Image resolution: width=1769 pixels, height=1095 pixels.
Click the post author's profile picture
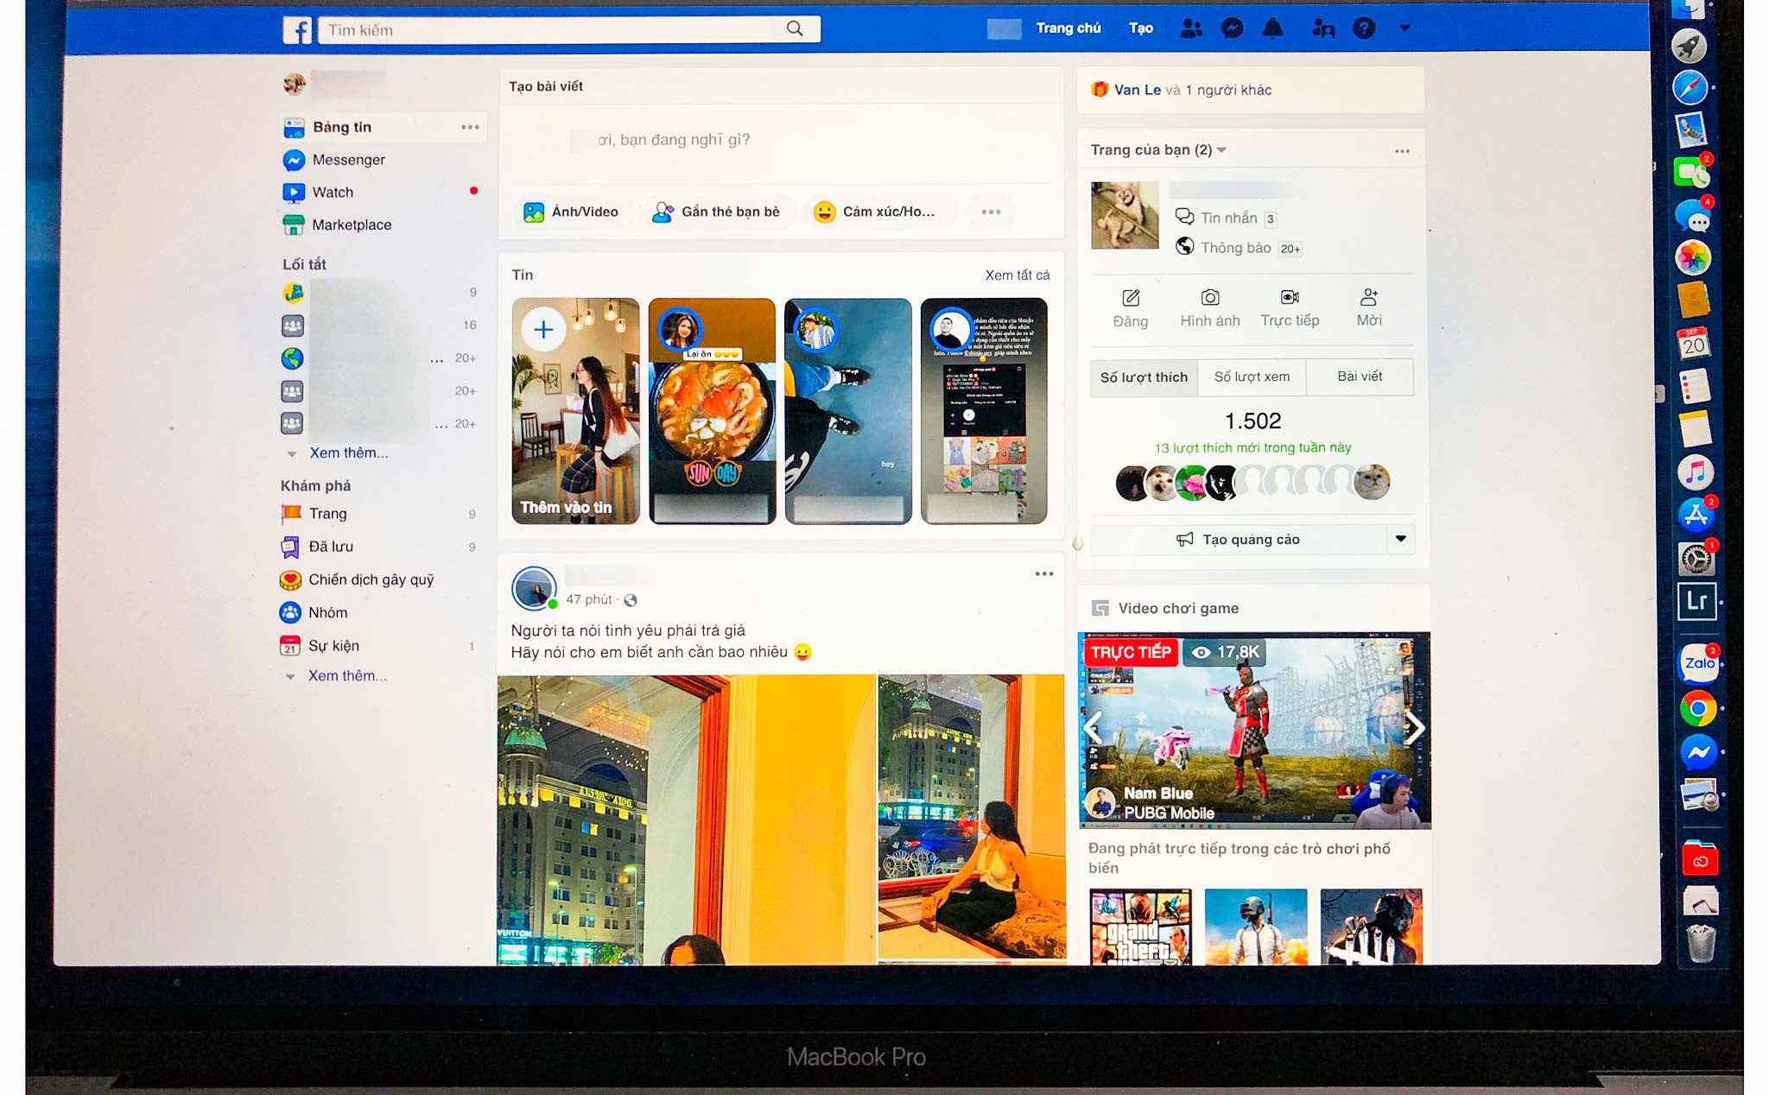pos(534,589)
